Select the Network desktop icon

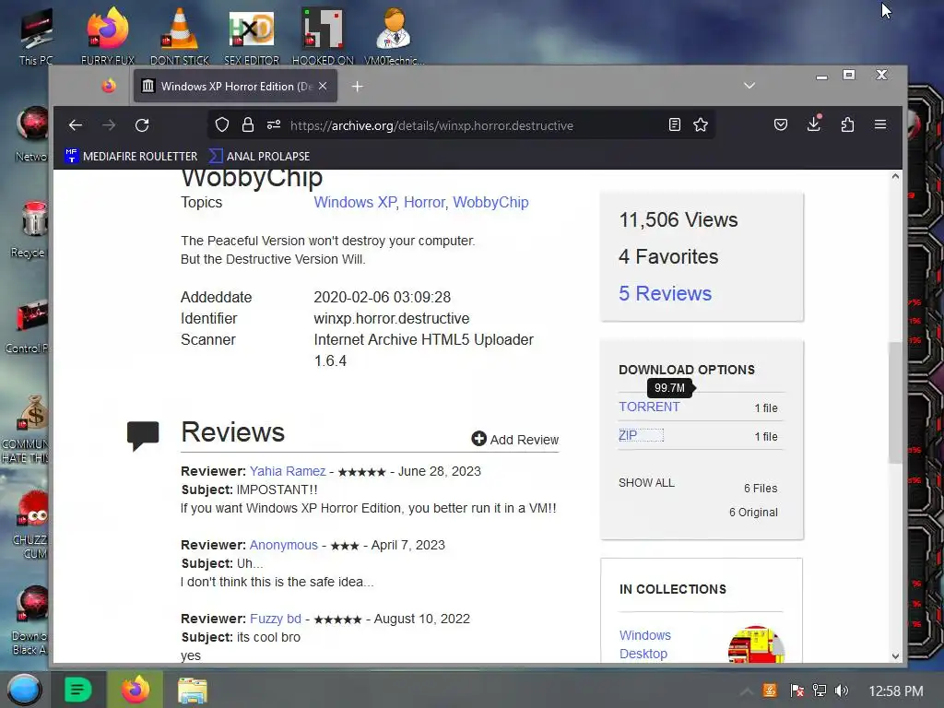(32, 134)
